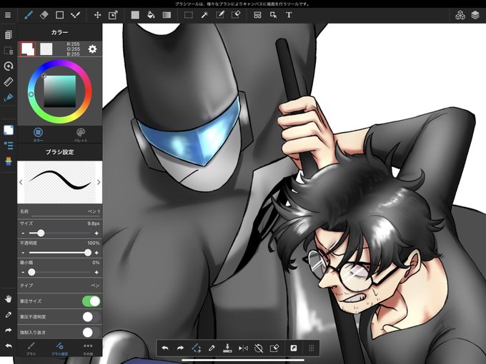Screen dimensions: 486x364
Task: Select the Bucket fill tool
Action: coord(151,15)
